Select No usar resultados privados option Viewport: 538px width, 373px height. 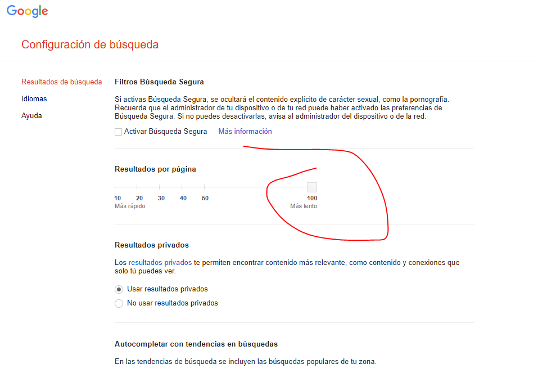coord(119,304)
